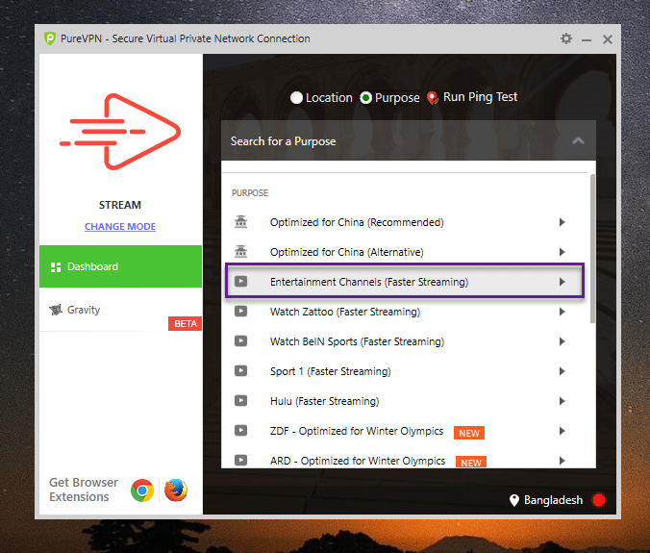This screenshot has height=553, width=650.
Task: Click the red Stream mode arrow logo
Action: coord(120,132)
